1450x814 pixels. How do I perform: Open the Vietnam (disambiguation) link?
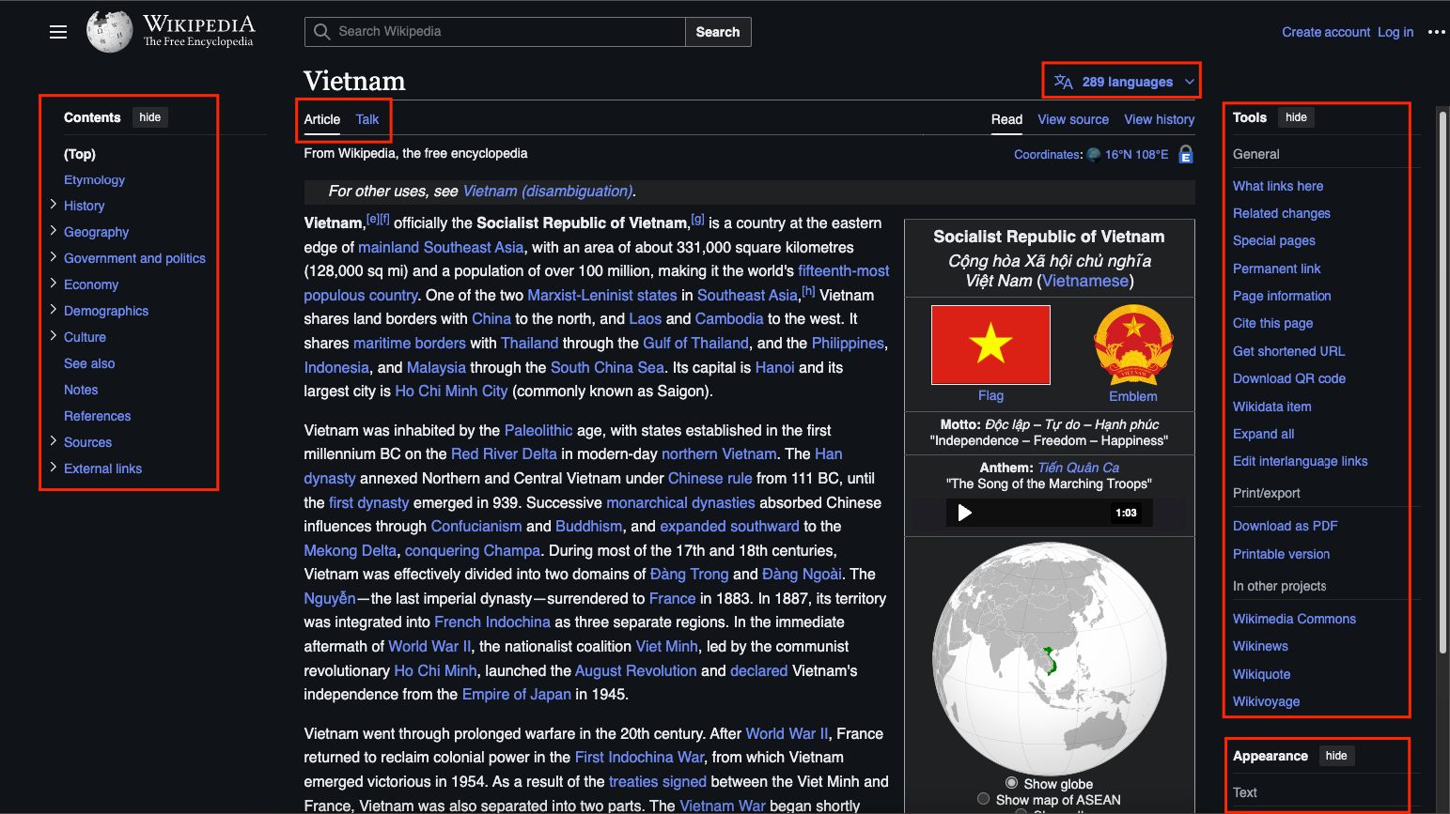point(547,191)
